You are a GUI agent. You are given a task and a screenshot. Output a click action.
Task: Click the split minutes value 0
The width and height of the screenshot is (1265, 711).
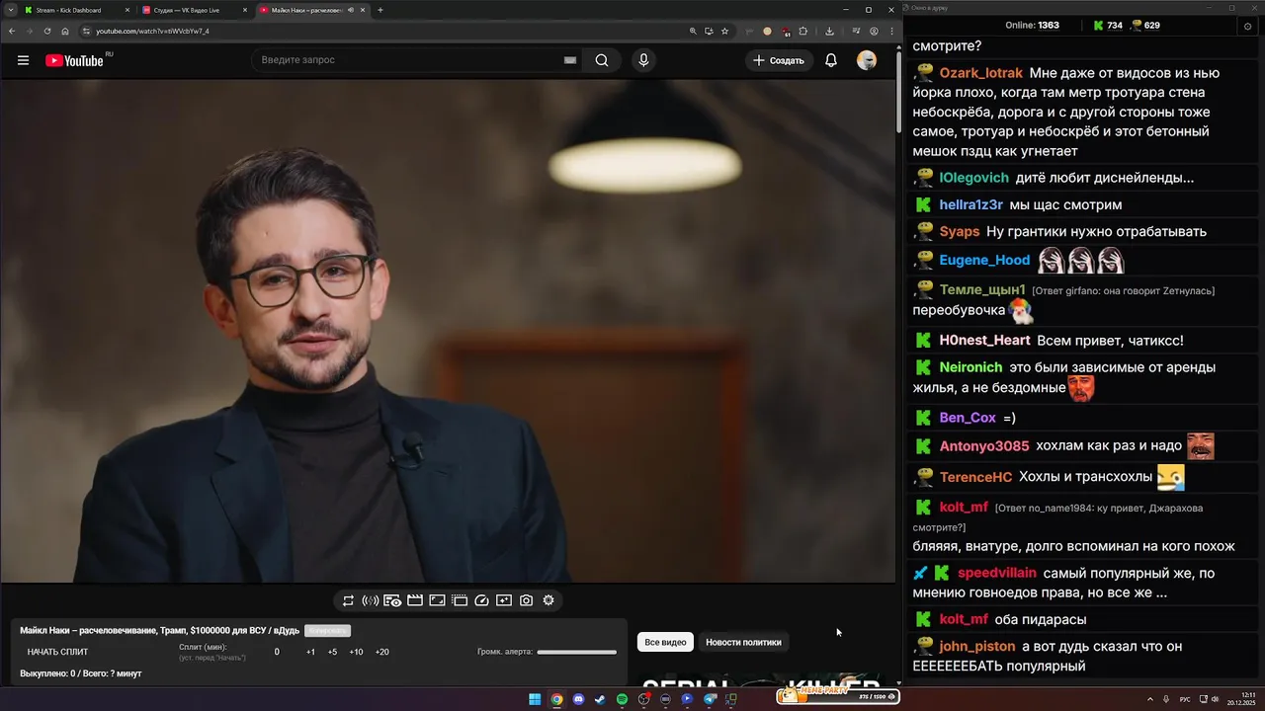(x=277, y=652)
